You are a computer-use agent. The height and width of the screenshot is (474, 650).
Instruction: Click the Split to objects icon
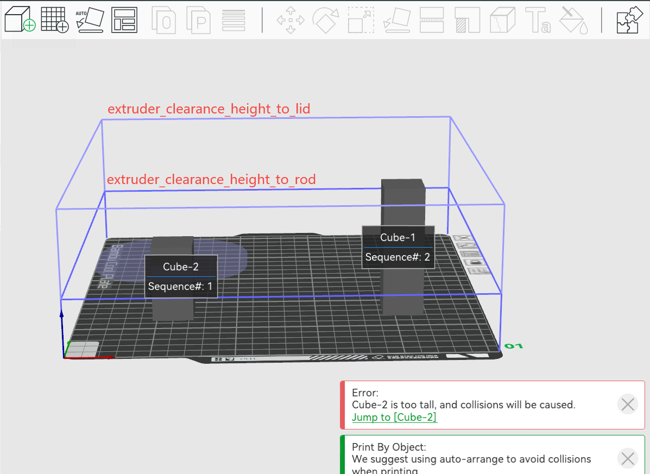[x=164, y=20]
